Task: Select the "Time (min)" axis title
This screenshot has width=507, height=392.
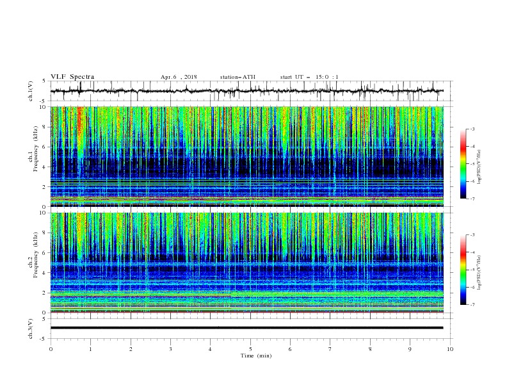Action: (x=256, y=355)
